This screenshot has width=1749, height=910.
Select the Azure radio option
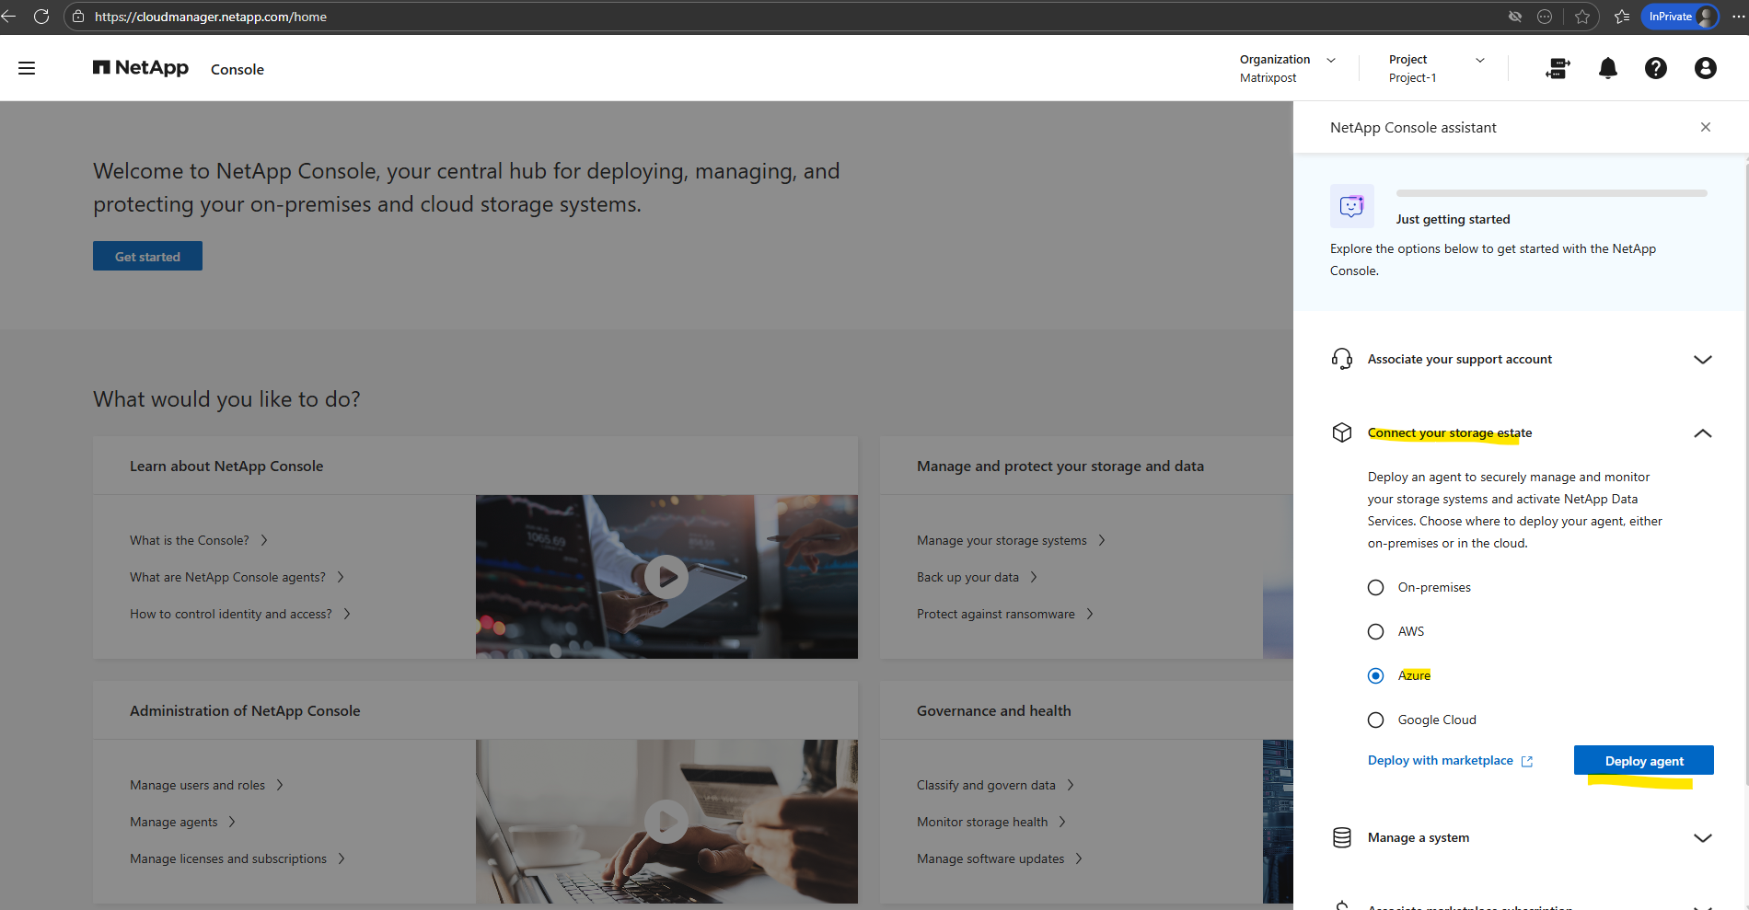point(1375,675)
